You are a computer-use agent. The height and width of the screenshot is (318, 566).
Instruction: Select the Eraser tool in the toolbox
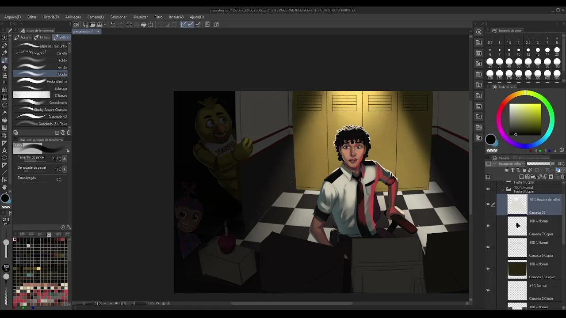click(x=4, y=68)
